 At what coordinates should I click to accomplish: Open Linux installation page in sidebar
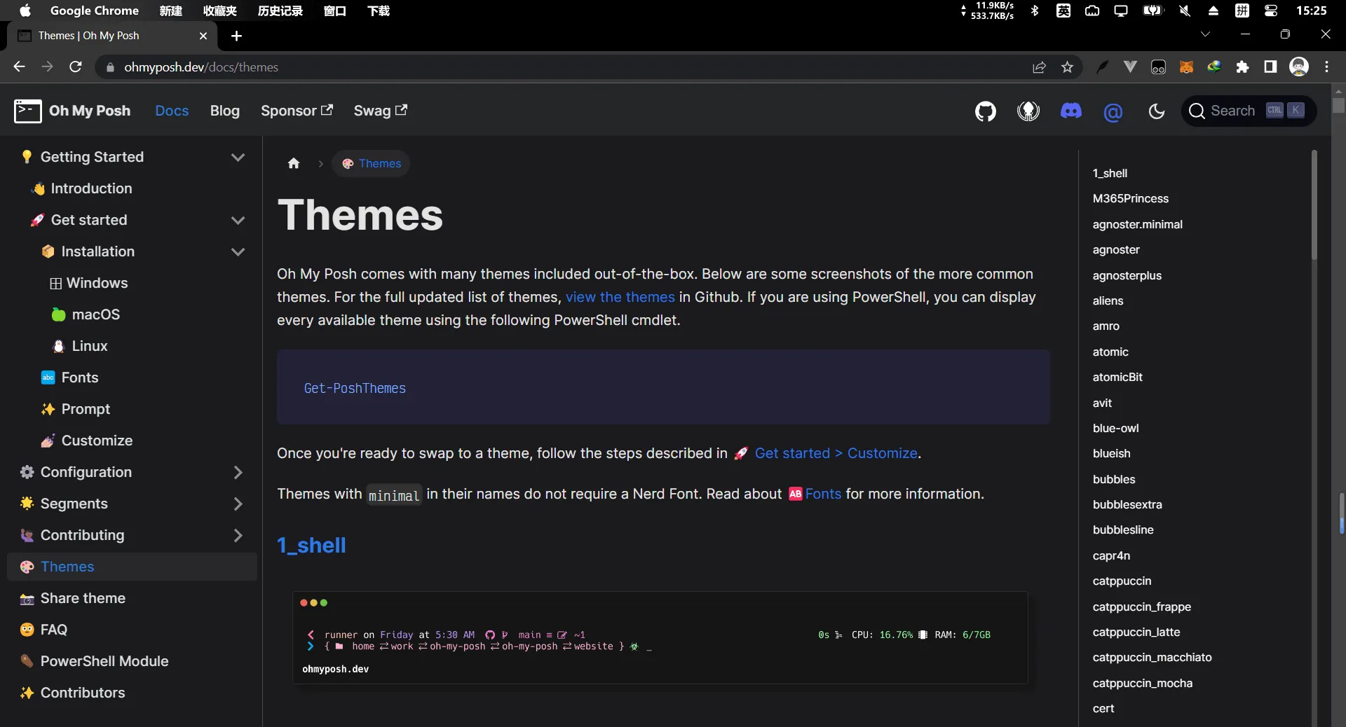pos(80,346)
